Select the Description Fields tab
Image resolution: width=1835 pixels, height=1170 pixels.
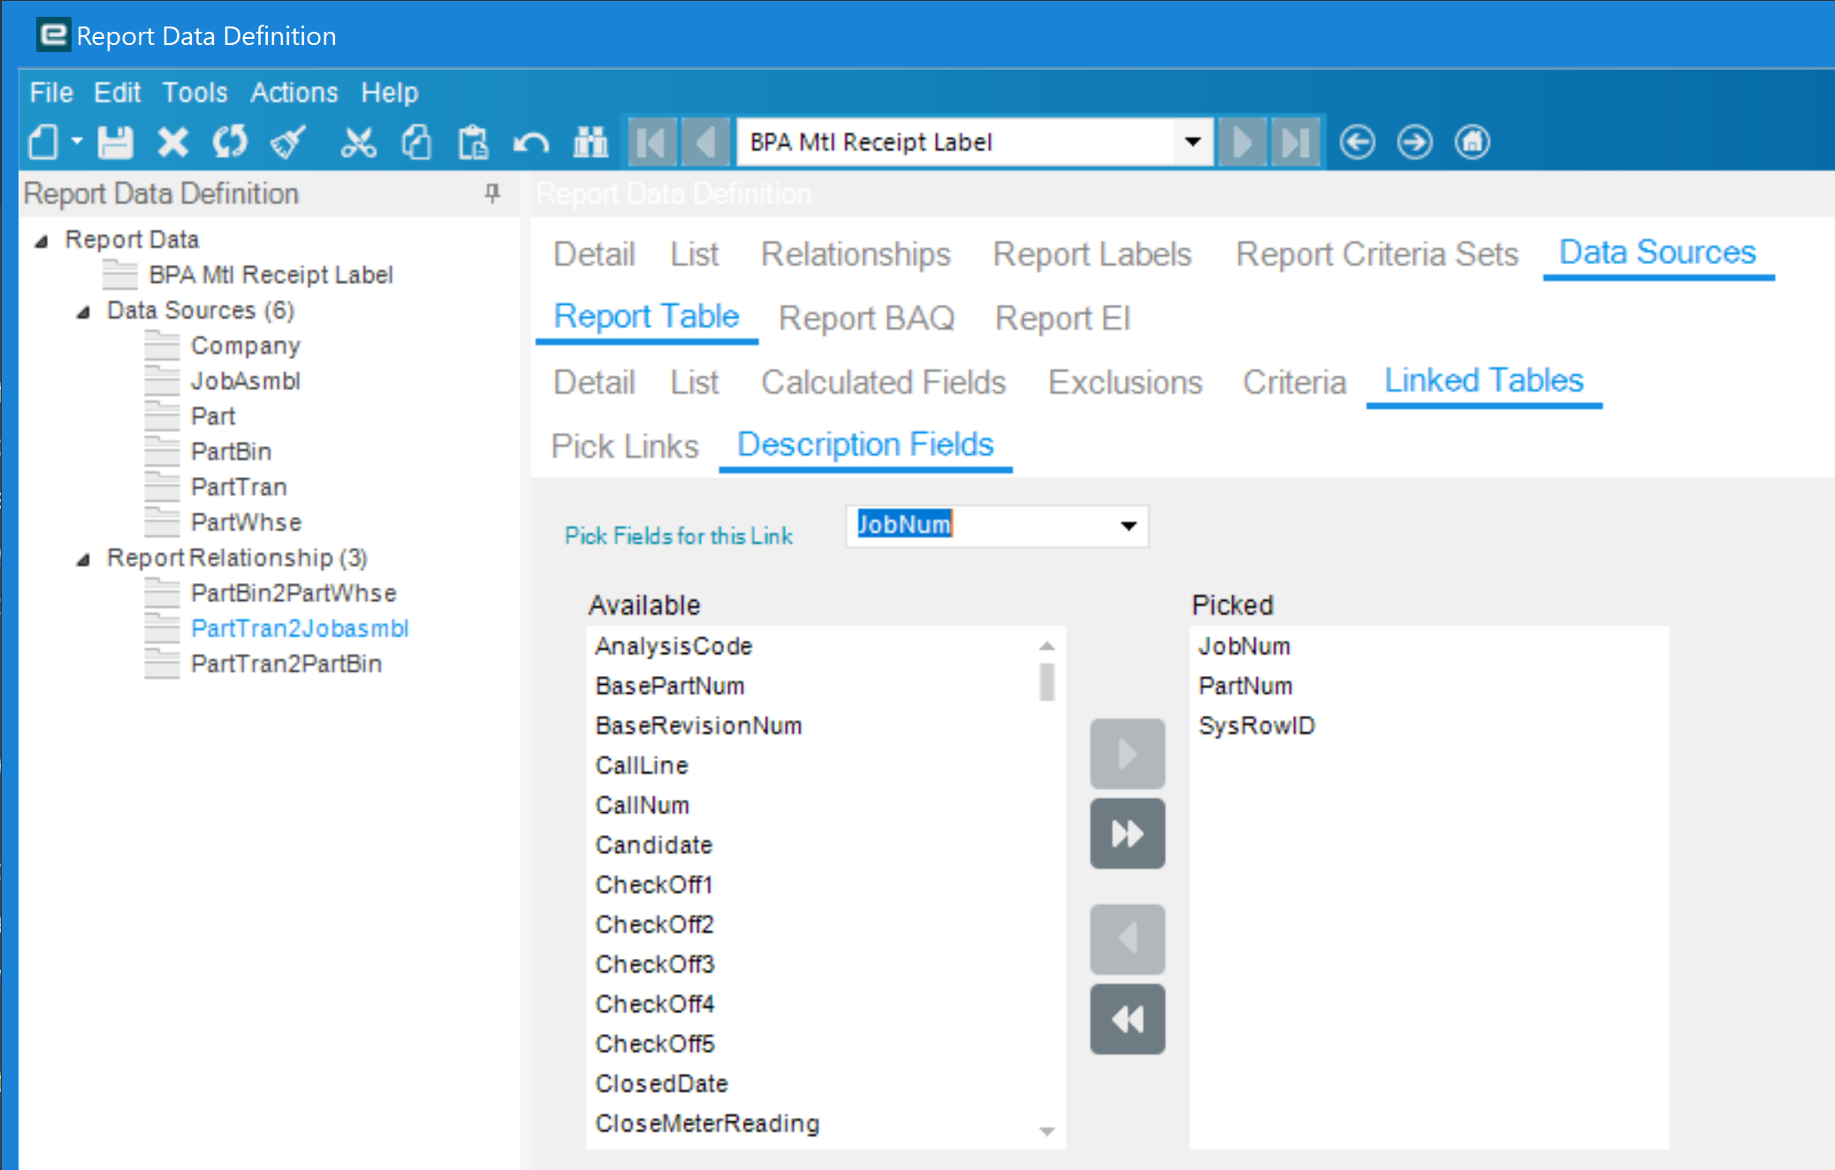coord(865,444)
